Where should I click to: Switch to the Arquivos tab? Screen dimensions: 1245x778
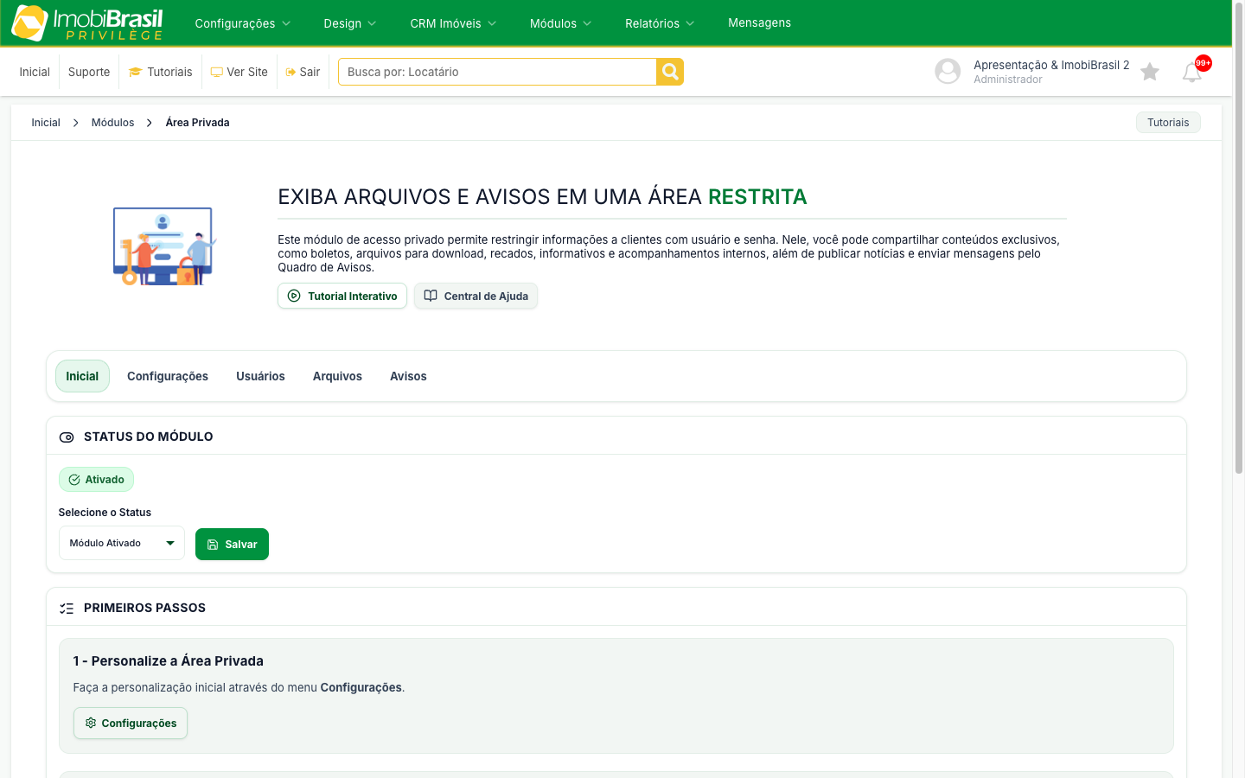point(337,376)
